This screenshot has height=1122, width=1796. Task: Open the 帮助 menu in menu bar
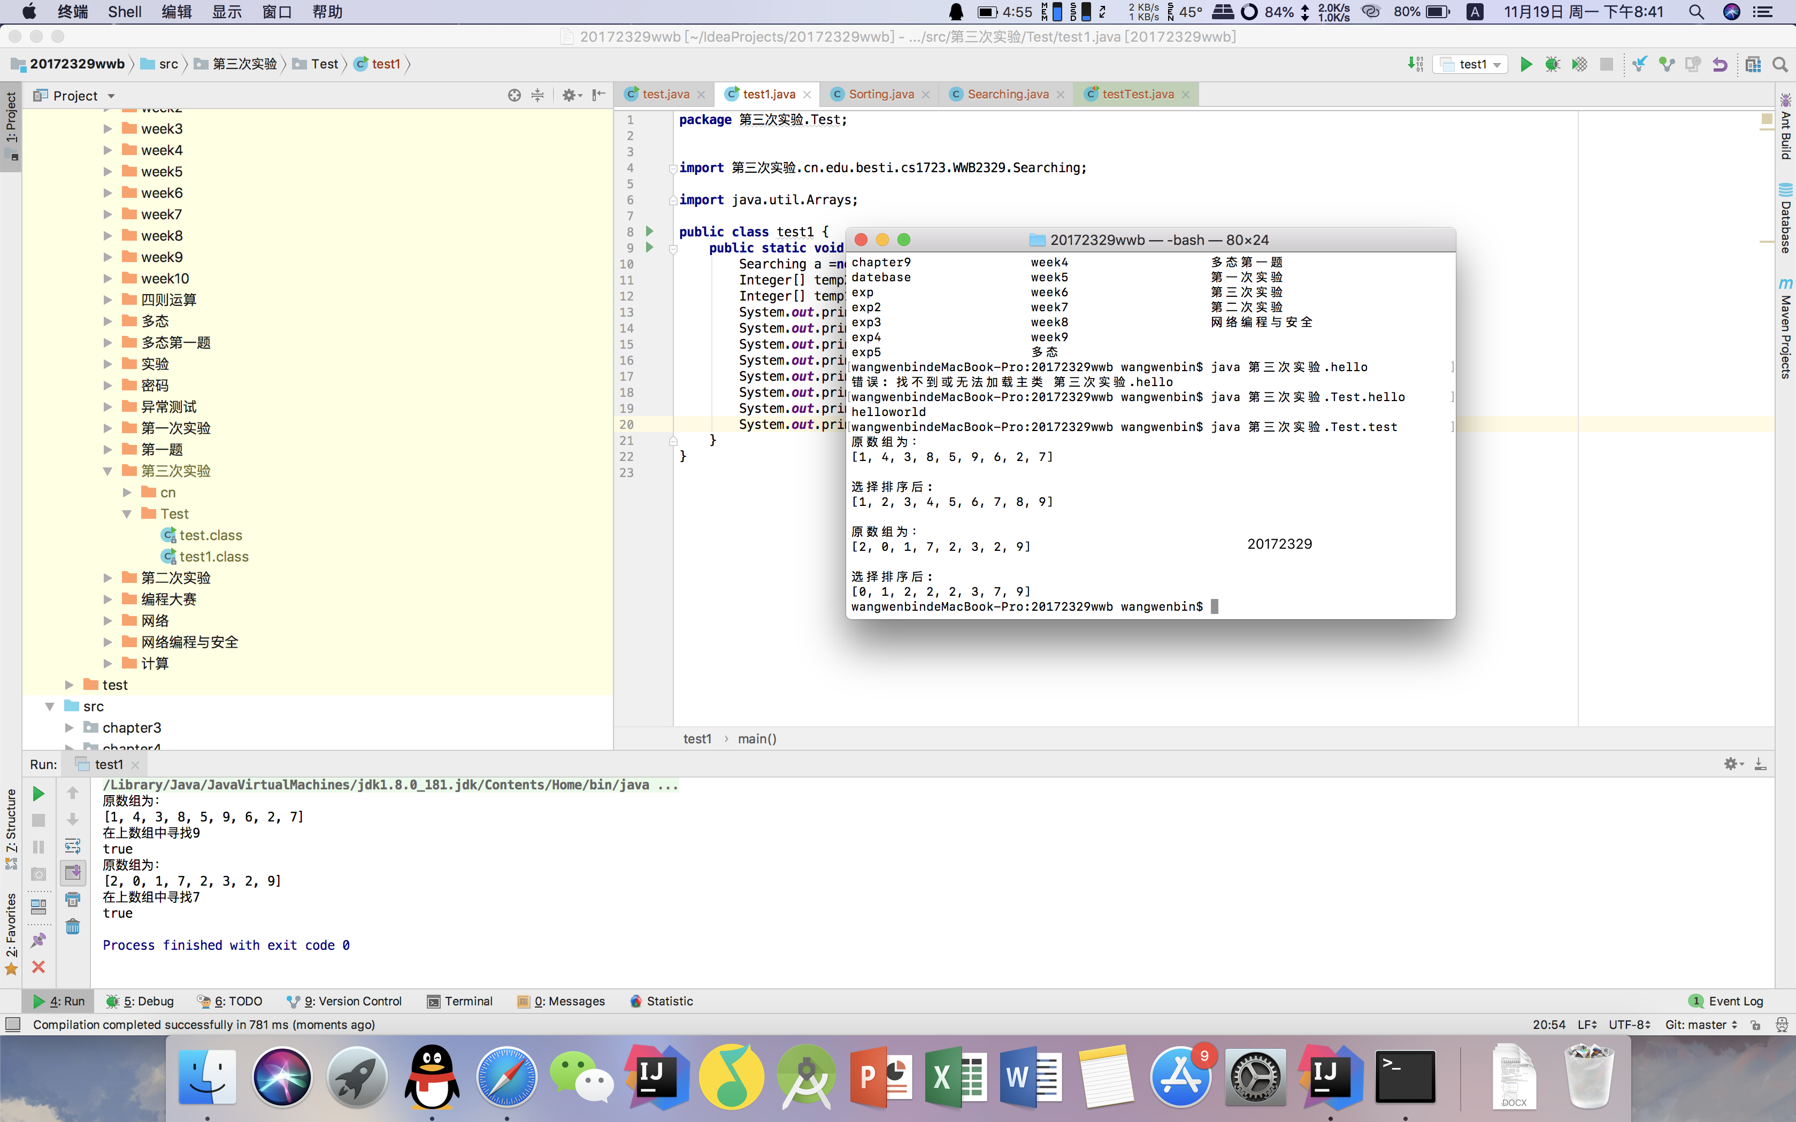point(327,12)
